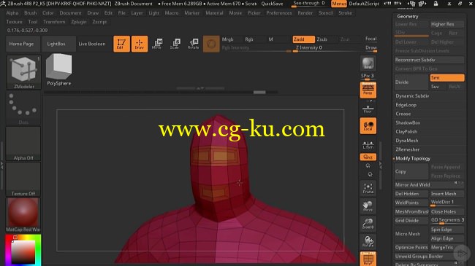The width and height of the screenshot is (475, 266).
Task: Select the Scale tool icon
Action: coord(175,44)
